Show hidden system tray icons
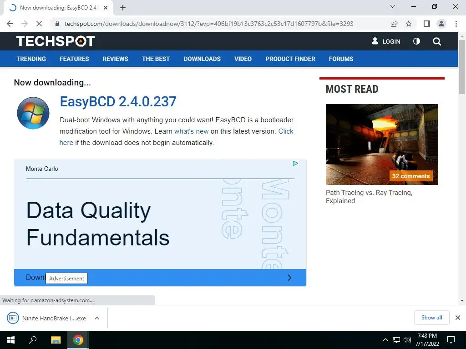The height and width of the screenshot is (349, 466). click(385, 340)
